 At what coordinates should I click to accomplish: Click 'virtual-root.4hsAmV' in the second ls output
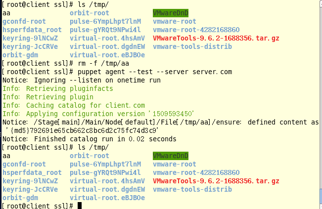pyautogui.click(x=107, y=181)
